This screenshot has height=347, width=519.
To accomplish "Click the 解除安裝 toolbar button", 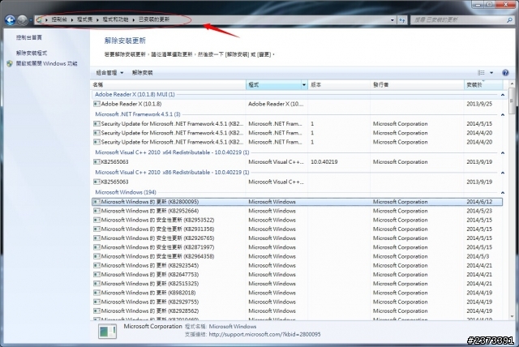I will 143,73.
